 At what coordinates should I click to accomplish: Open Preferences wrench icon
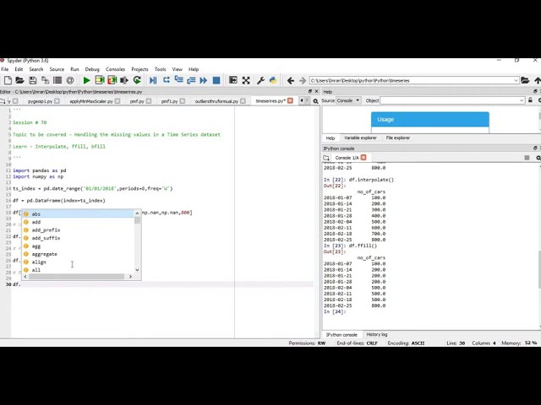260,80
